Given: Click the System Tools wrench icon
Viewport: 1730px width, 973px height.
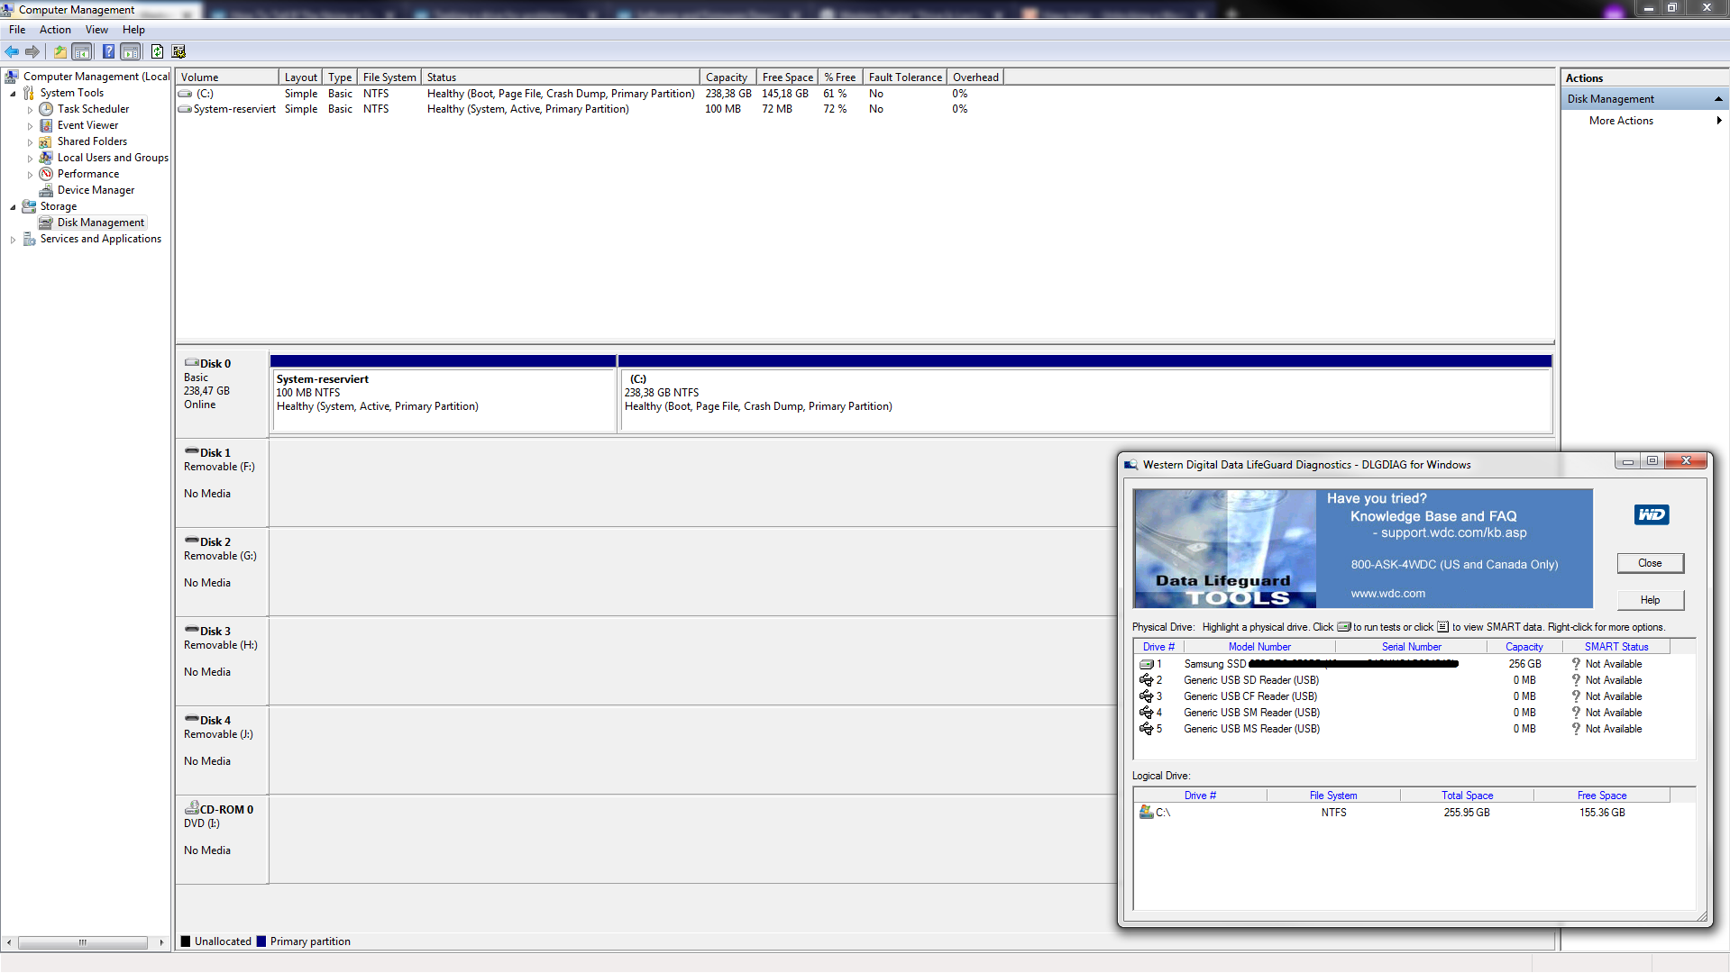Looking at the screenshot, I should [29, 93].
